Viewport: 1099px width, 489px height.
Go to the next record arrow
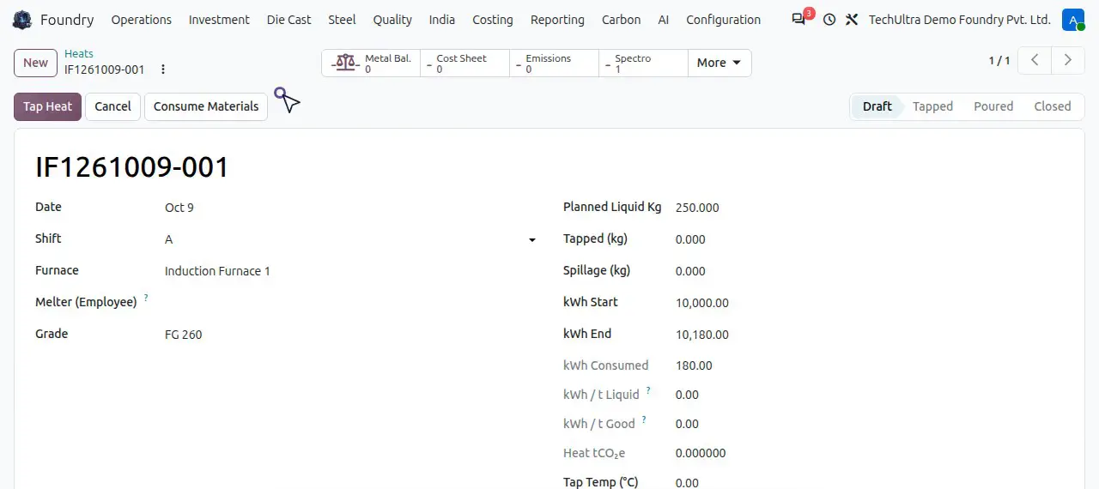coord(1068,60)
